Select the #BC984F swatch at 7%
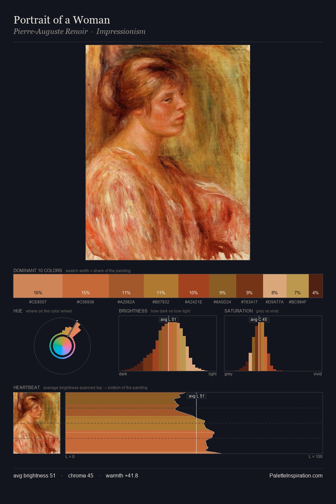 (297, 286)
